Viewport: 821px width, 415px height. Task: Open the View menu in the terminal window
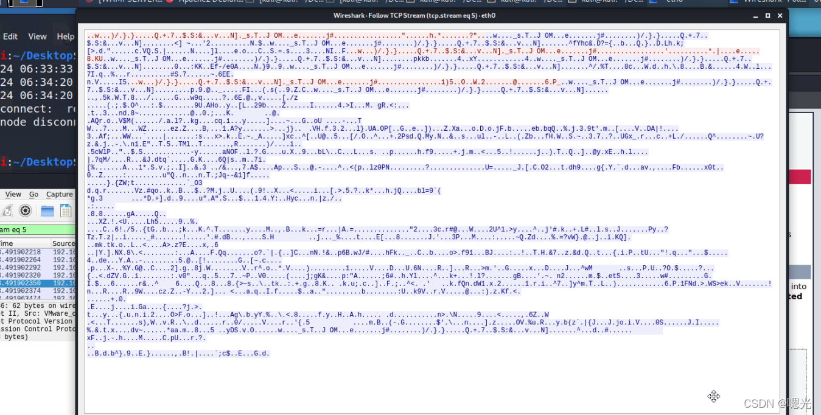pyautogui.click(x=37, y=37)
